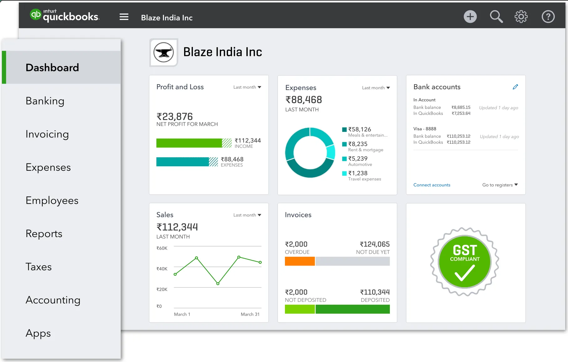This screenshot has height=362, width=568.
Task: Click the Connect accounts link
Action: pos(432,185)
